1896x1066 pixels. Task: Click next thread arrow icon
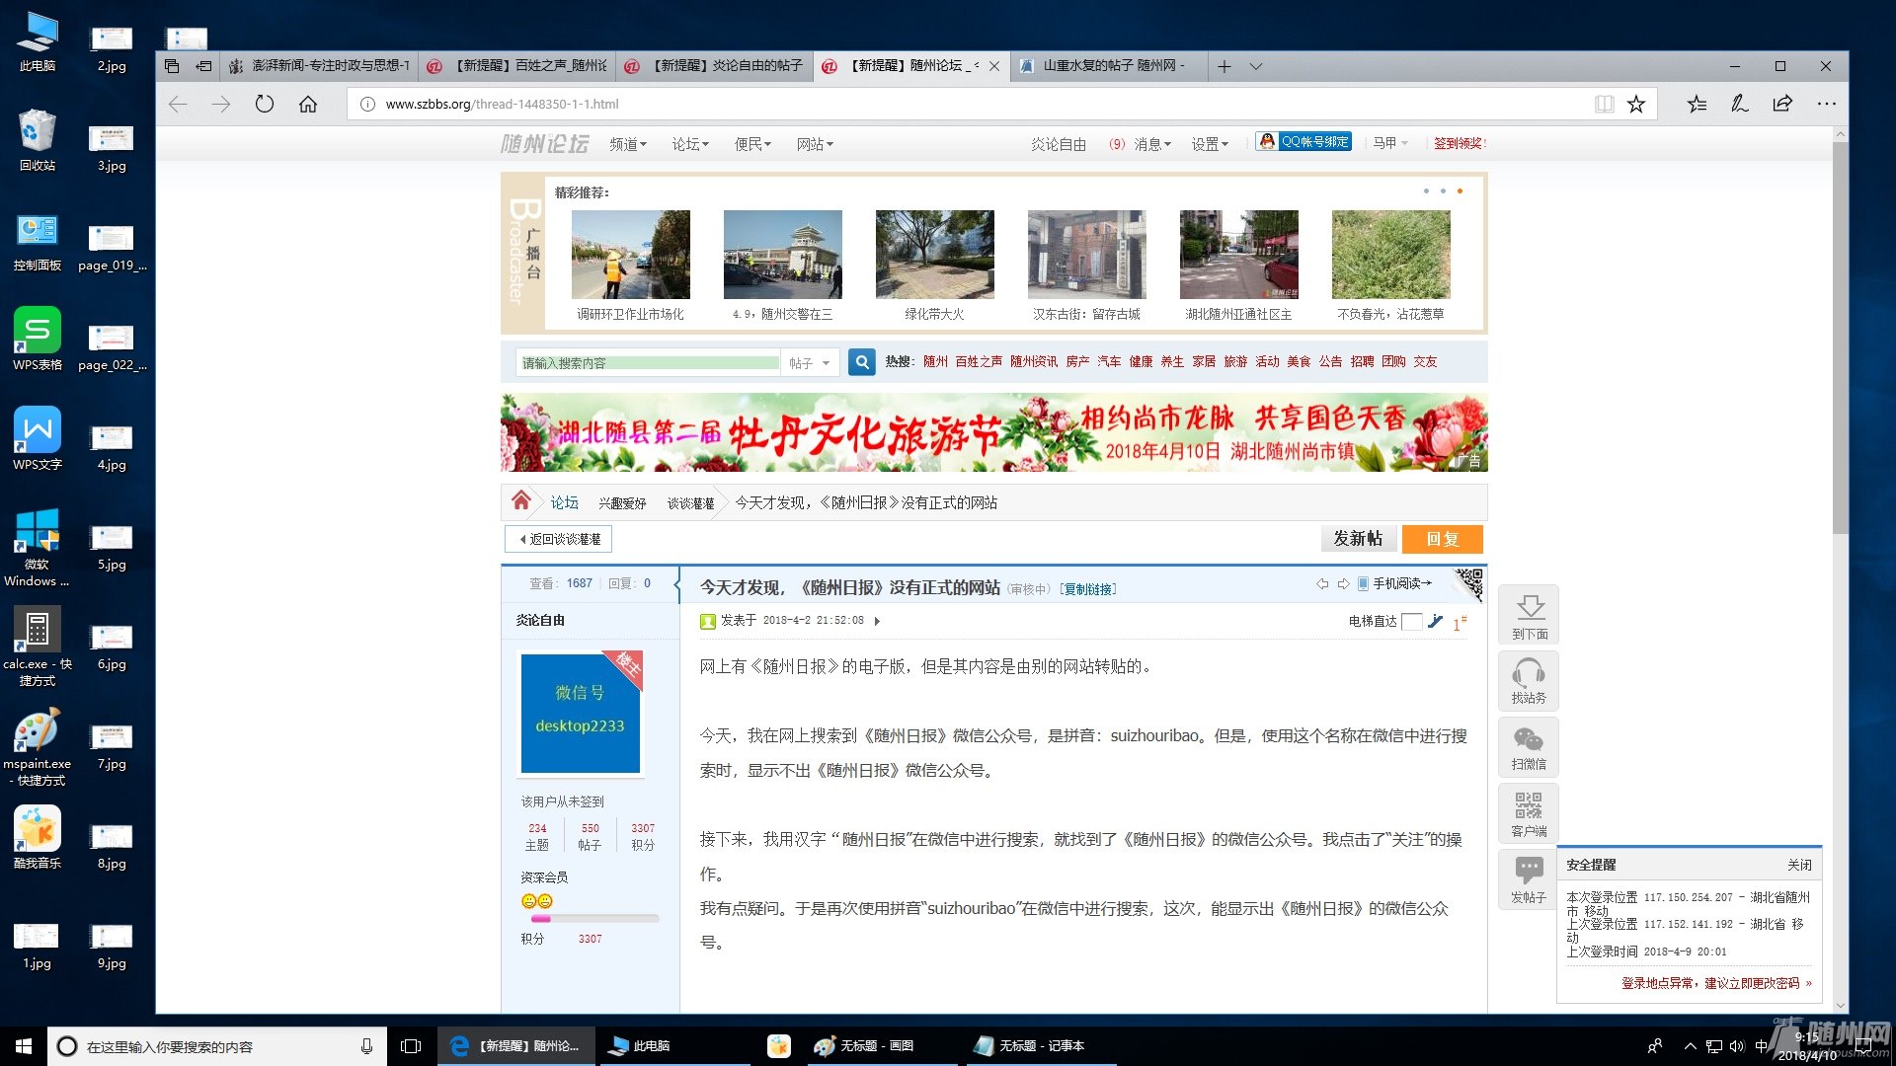[x=1343, y=584]
